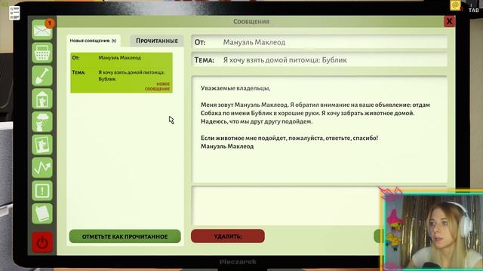483x271 pixels.
Task: Click the yellow icon next to TAB
Action: [x=455, y=5]
